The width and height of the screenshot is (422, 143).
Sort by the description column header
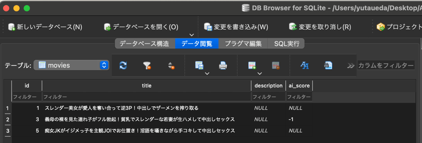268,86
